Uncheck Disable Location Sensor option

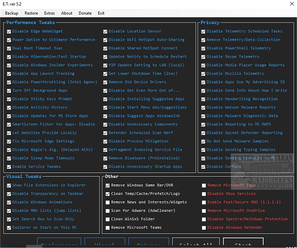[106, 32]
